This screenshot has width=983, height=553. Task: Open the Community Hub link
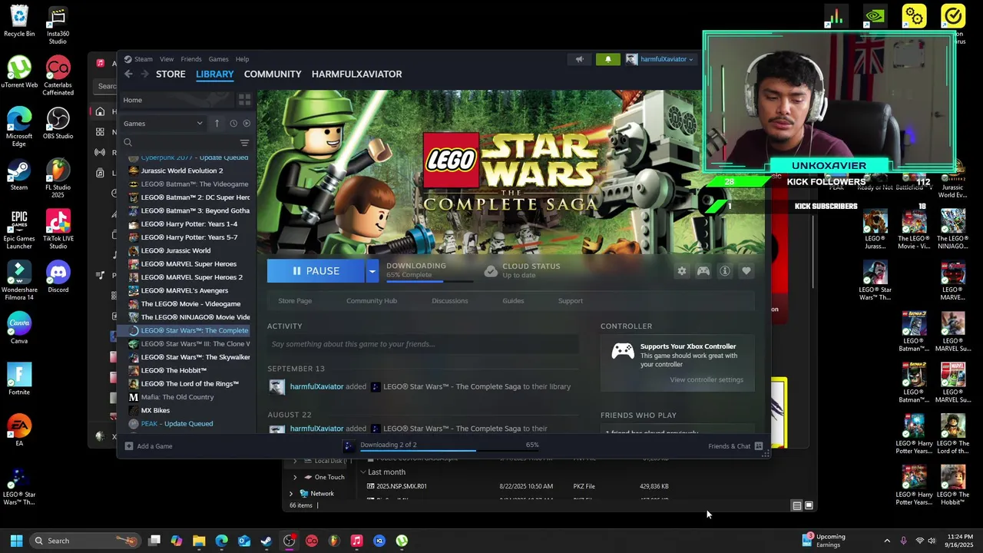[x=372, y=301]
